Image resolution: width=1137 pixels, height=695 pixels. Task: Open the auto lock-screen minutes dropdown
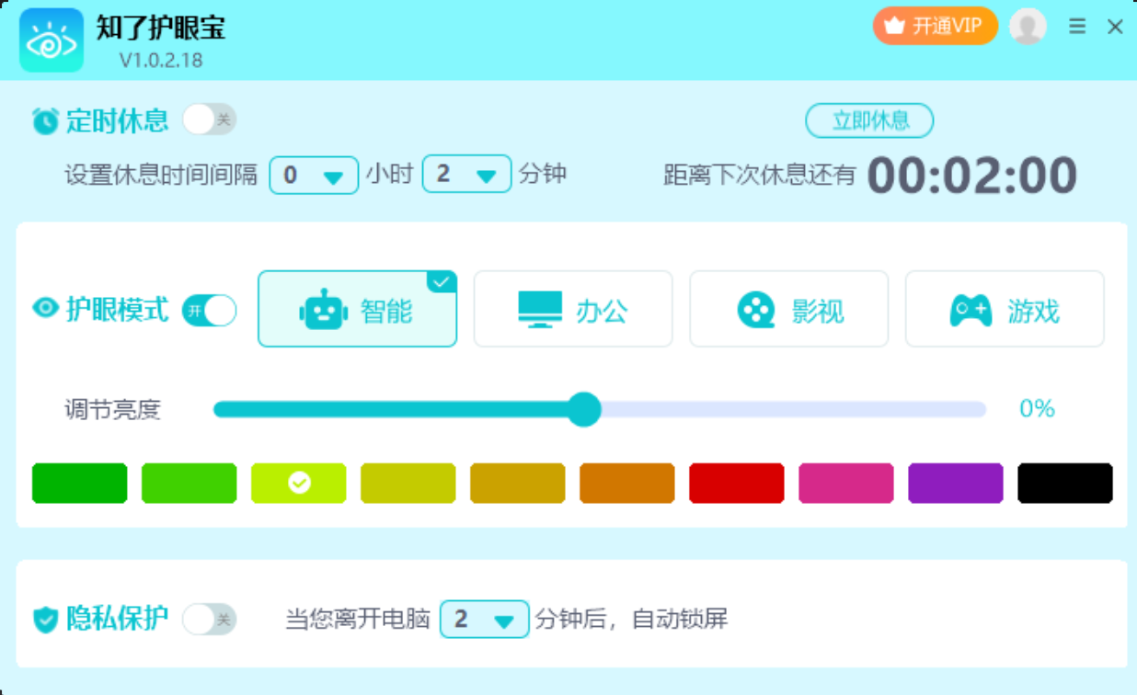point(485,619)
